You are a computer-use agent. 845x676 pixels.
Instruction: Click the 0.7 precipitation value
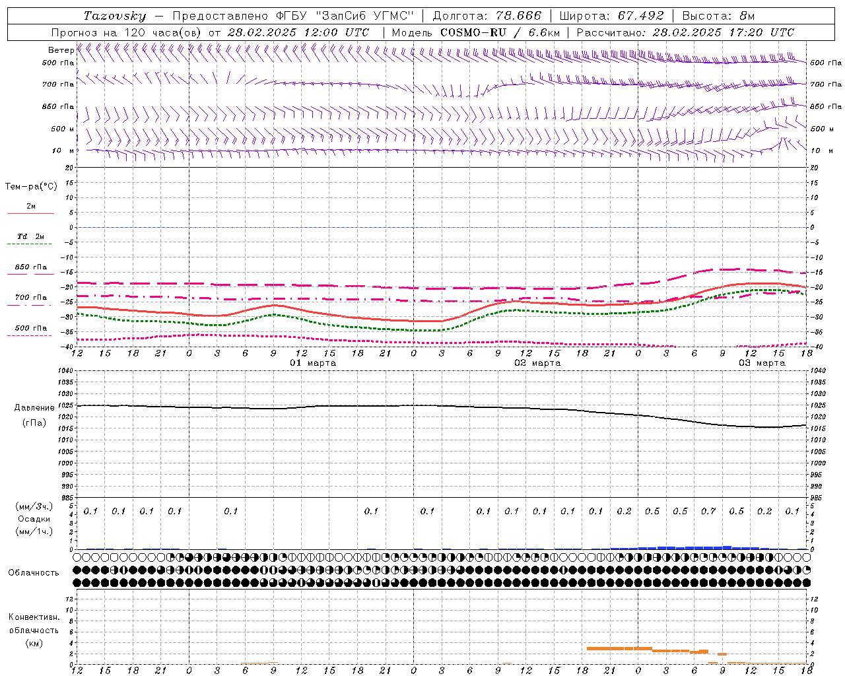pyautogui.click(x=708, y=511)
